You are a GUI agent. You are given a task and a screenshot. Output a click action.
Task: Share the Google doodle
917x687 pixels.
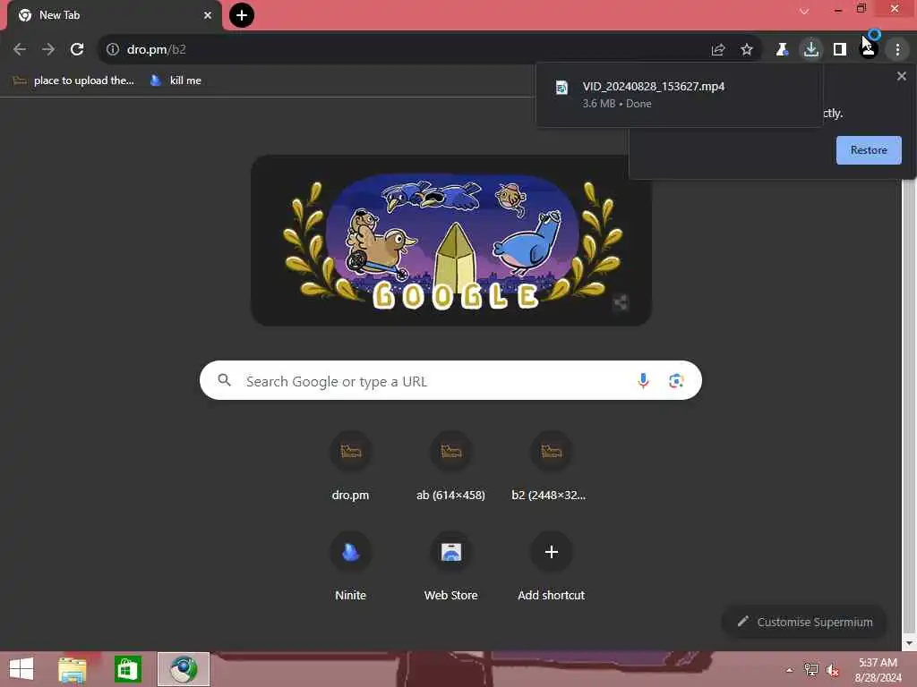coord(621,302)
